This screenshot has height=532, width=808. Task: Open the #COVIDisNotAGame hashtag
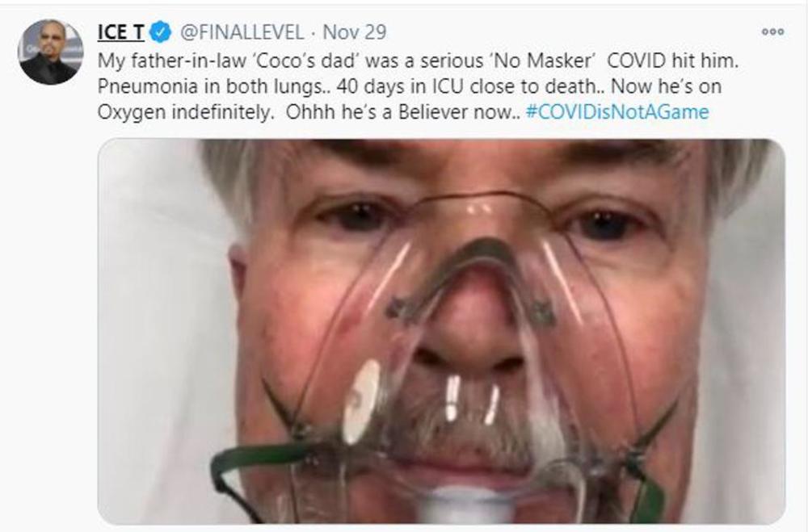coord(617,111)
